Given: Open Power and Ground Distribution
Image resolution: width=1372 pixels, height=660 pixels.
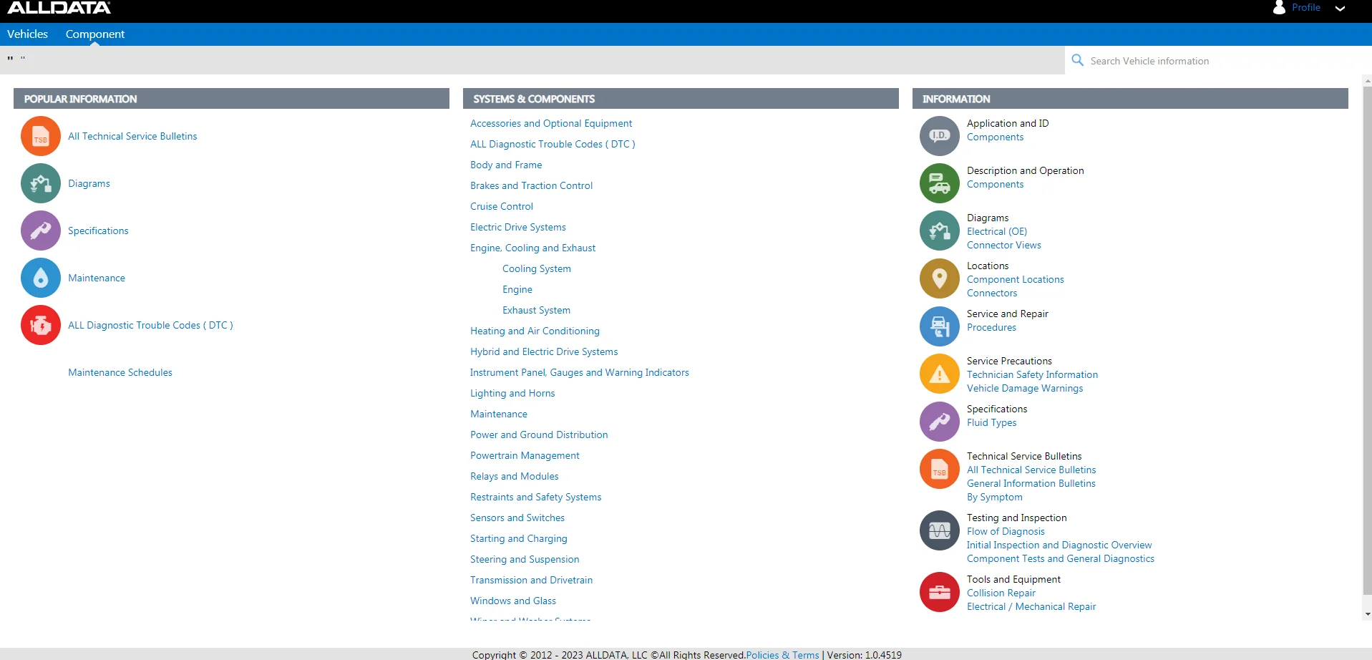Looking at the screenshot, I should 539,435.
